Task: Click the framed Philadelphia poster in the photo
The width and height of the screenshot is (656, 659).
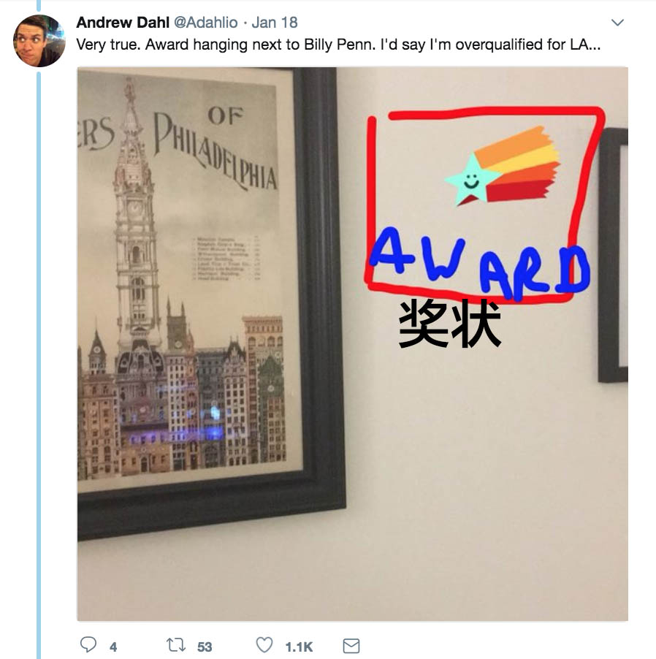Action: [x=211, y=302]
